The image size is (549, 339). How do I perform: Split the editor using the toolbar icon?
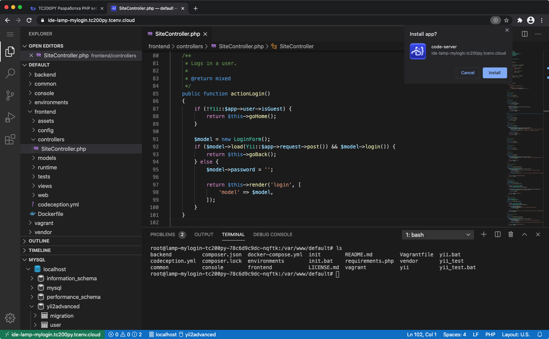tap(524, 34)
